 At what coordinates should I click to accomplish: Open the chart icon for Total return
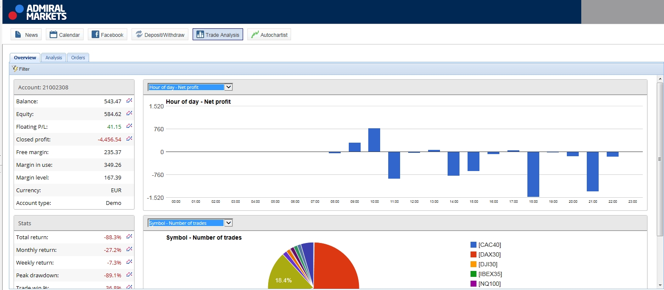pos(129,237)
